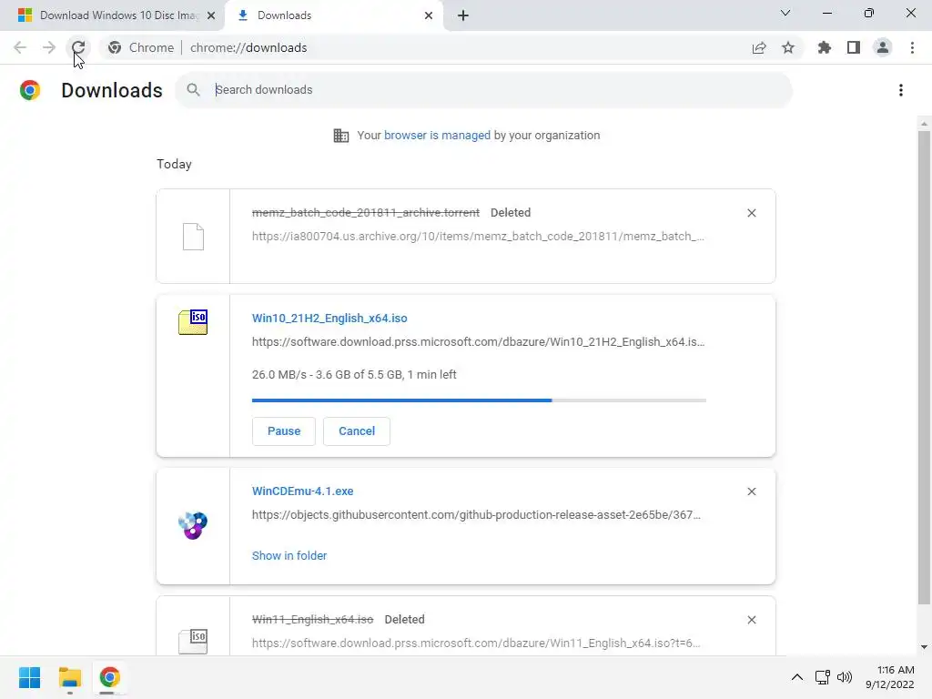The height and width of the screenshot is (699, 932).
Task: Click the Win11 ISO source URL
Action: (x=476, y=643)
